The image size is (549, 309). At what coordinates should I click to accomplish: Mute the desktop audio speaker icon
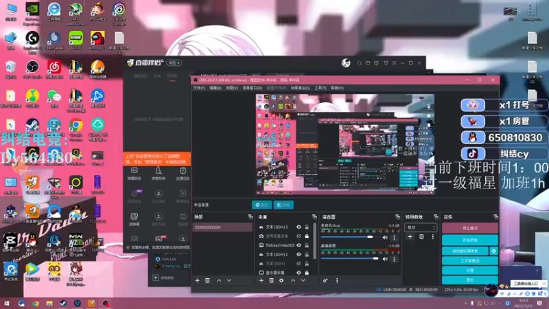385,259
